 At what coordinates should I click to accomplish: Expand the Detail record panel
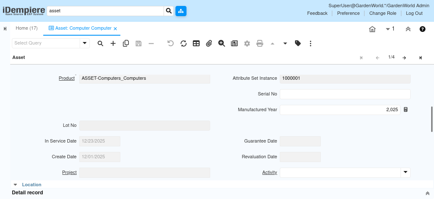[427, 193]
